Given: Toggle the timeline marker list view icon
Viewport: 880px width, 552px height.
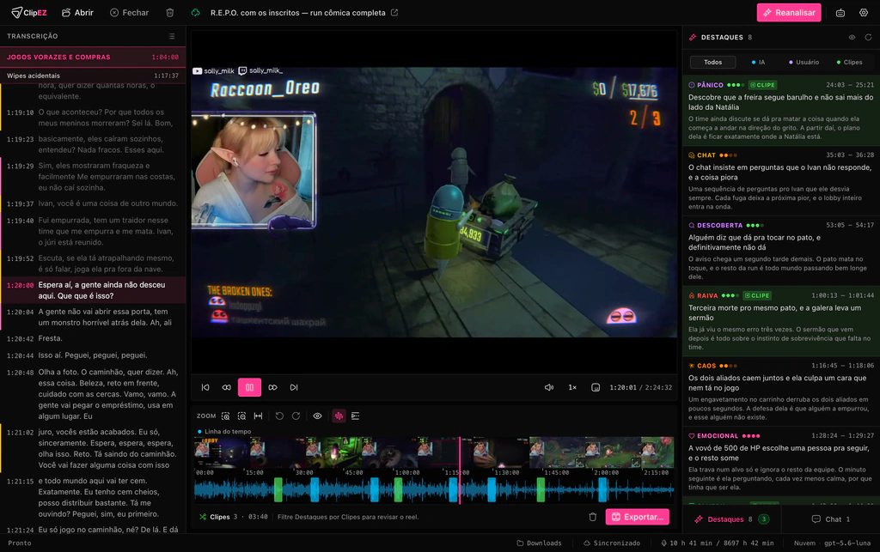Looking at the screenshot, I should pyautogui.click(x=355, y=416).
